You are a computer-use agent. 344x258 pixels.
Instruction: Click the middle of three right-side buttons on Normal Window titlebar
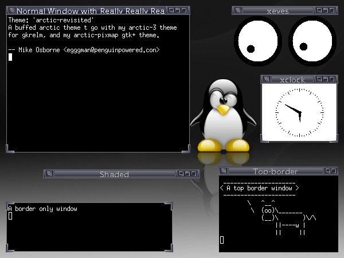click(x=178, y=10)
